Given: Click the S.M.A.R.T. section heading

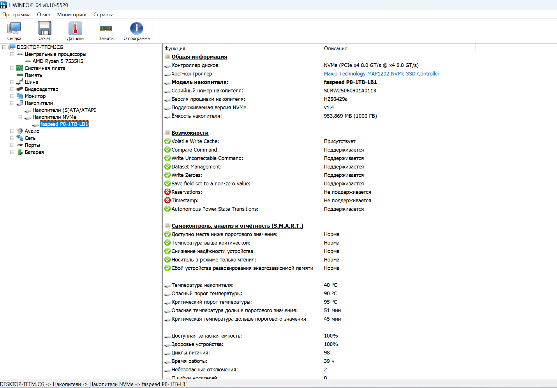Looking at the screenshot, I should (237, 226).
